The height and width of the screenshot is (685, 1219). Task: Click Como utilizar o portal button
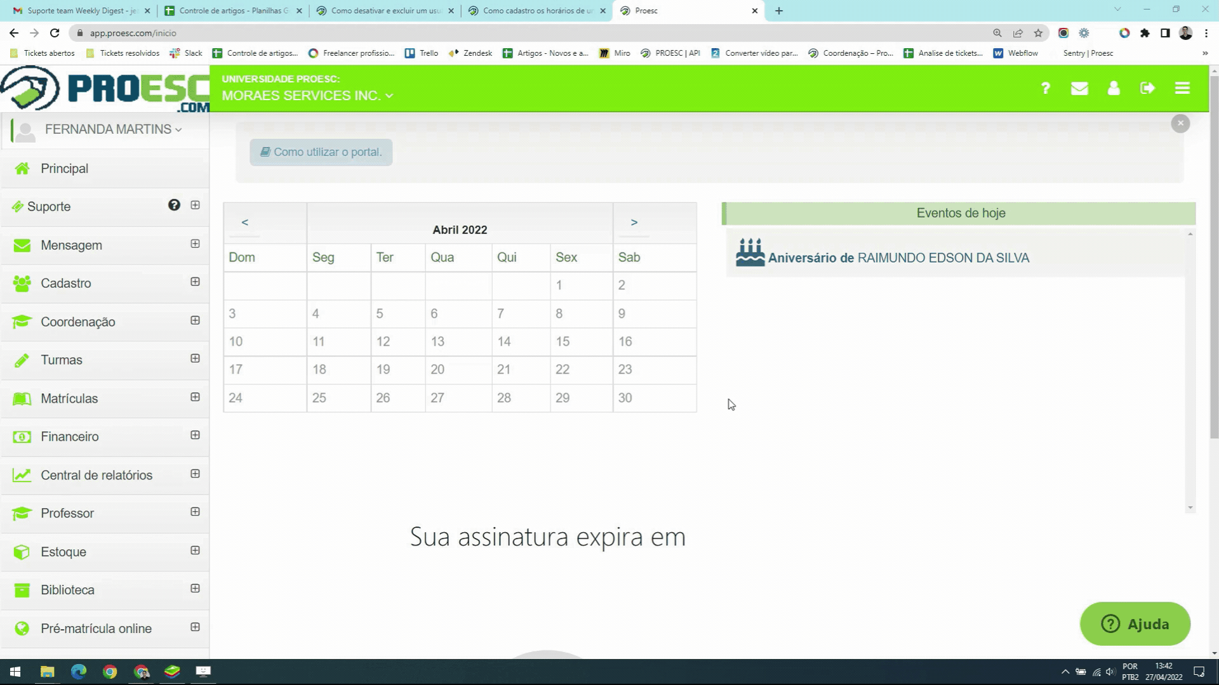pos(321,152)
